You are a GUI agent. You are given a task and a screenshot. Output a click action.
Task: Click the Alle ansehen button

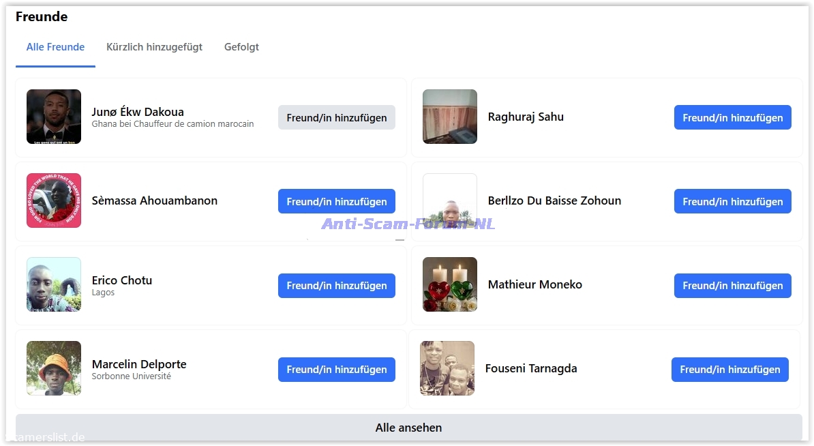pos(408,428)
